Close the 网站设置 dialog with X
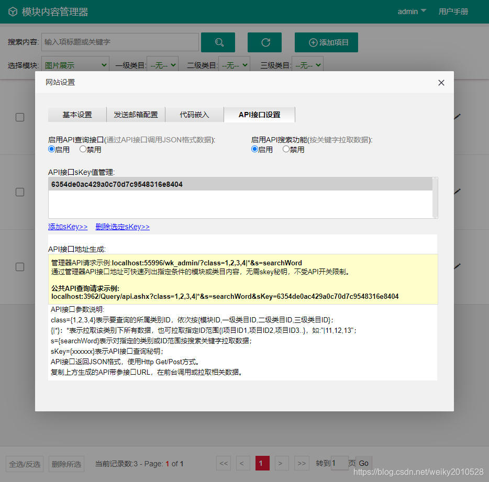 pyautogui.click(x=441, y=83)
